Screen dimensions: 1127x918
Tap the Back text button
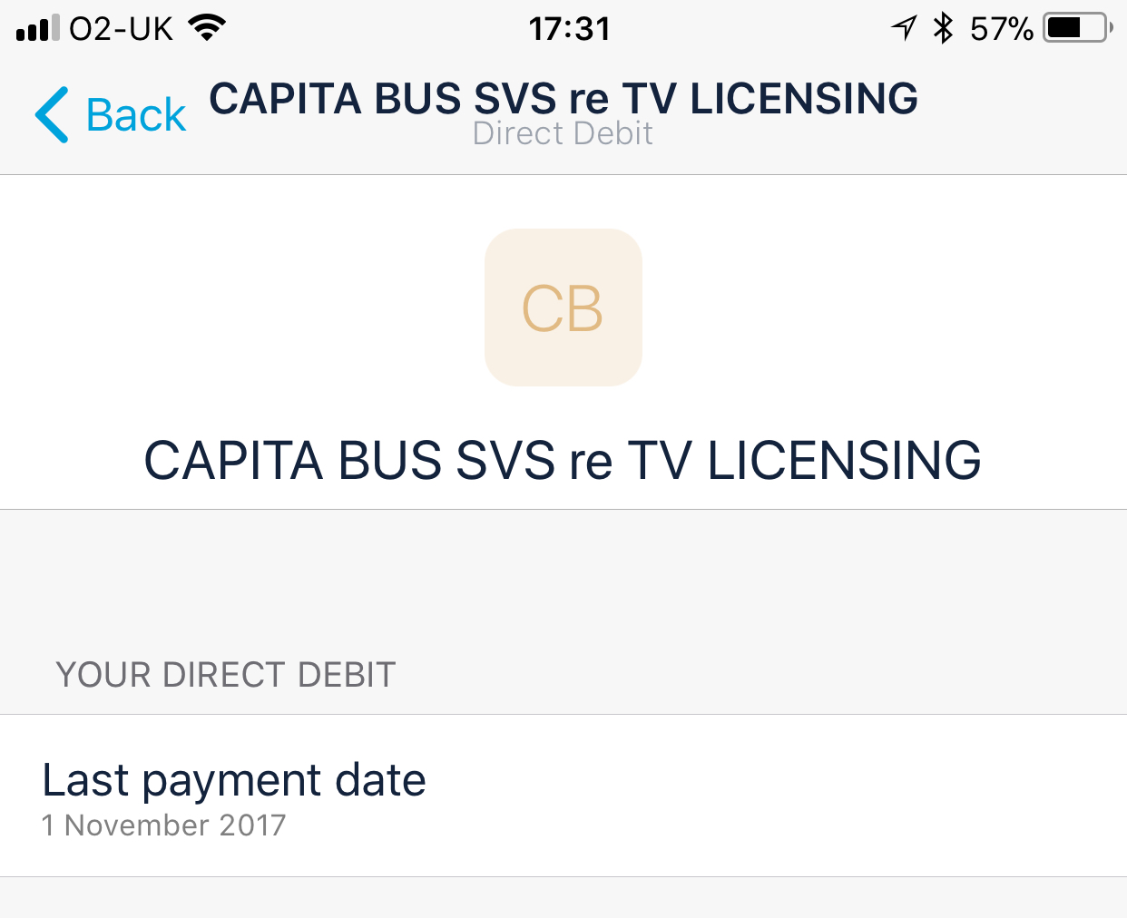point(135,115)
